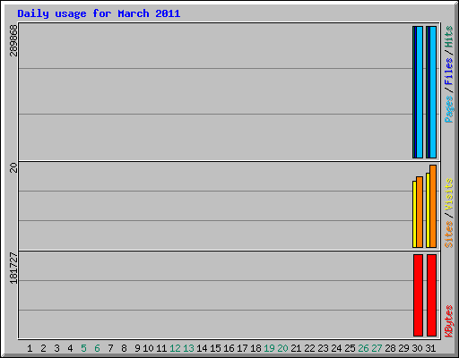
Task: Click day 26 weekend label on x-axis
Action: pos(363,348)
